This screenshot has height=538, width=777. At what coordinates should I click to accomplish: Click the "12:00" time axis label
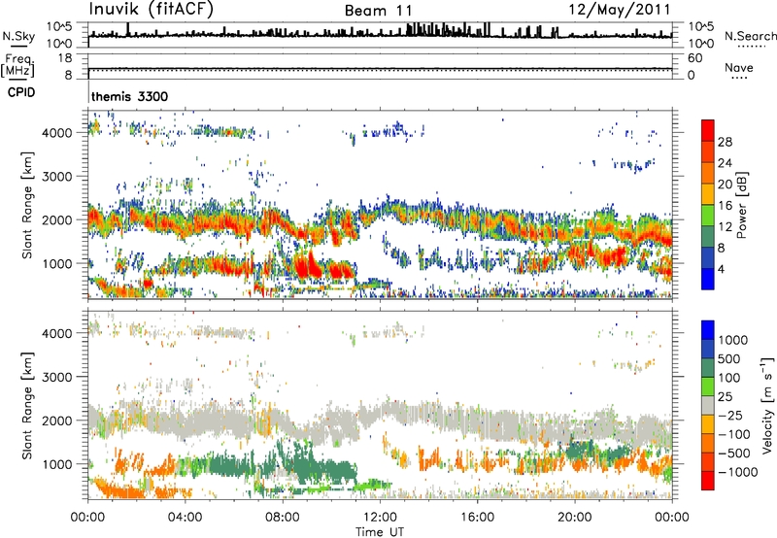[x=380, y=518]
